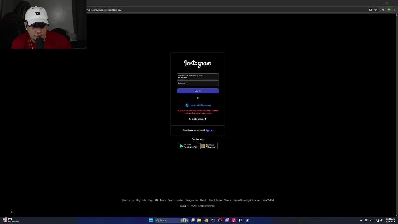Click the Sign up link

[209, 130]
